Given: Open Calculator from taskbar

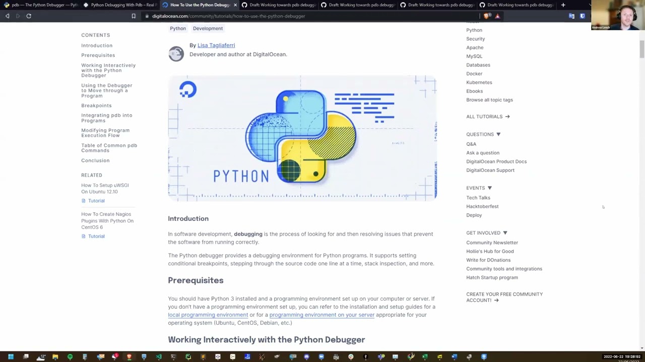Looking at the screenshot, I should [85, 357].
